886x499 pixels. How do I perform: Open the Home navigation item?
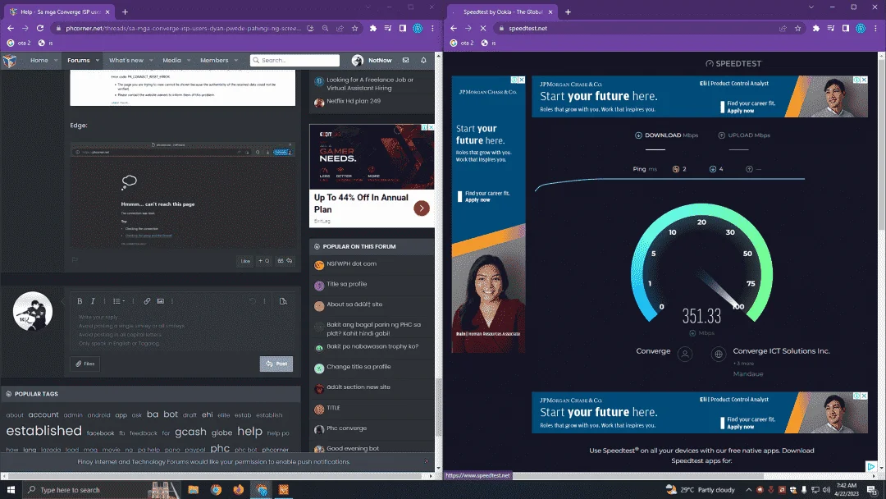point(39,60)
